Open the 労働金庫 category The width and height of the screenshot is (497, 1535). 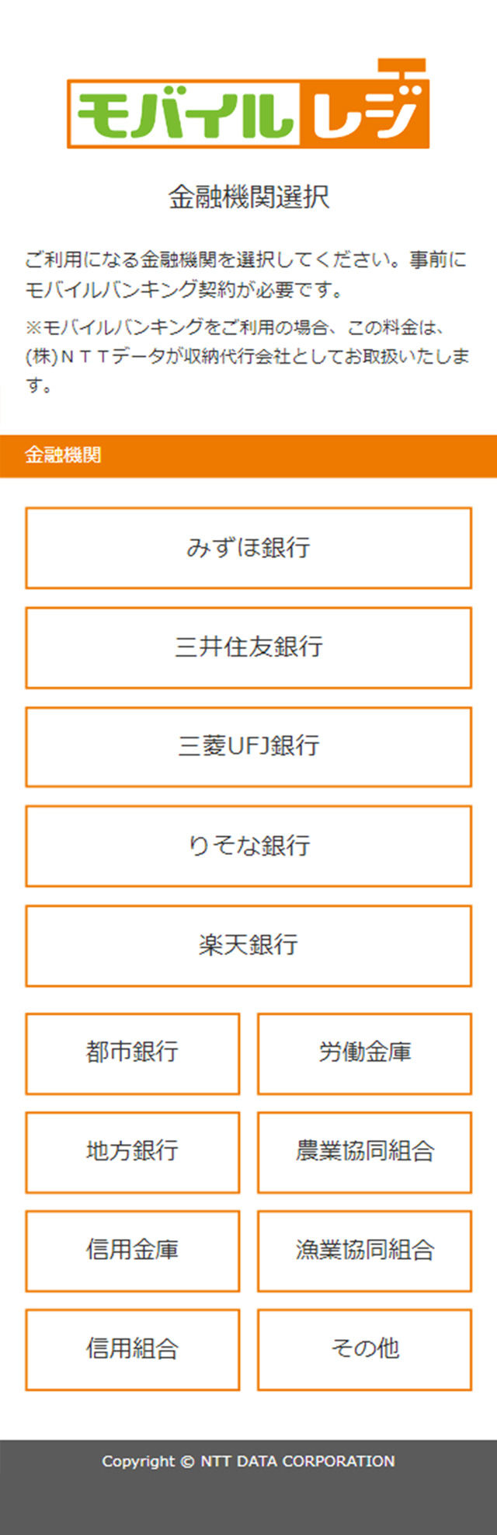(364, 1053)
